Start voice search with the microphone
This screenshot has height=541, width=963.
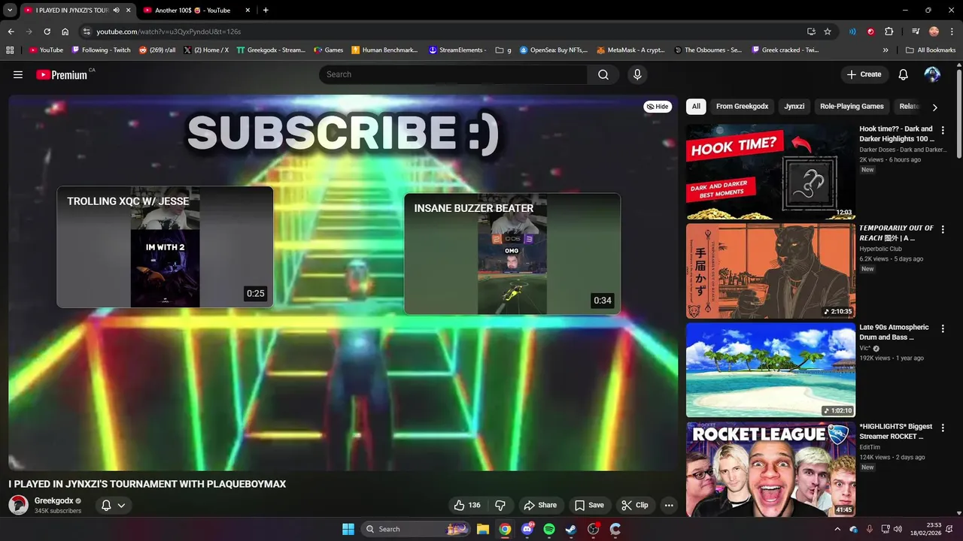click(x=637, y=74)
